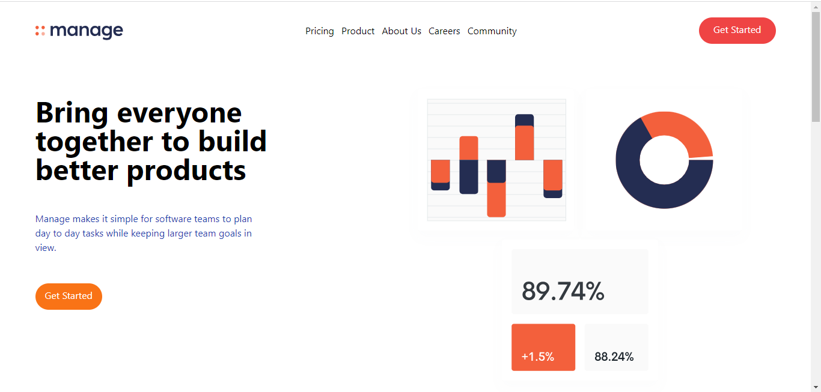Click the donut chart illustration
Screen dimensions: 821x392
[x=664, y=160]
